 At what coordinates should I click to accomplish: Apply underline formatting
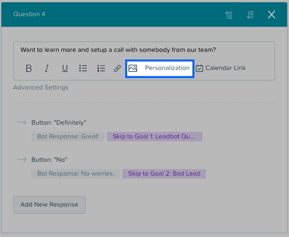(x=64, y=69)
